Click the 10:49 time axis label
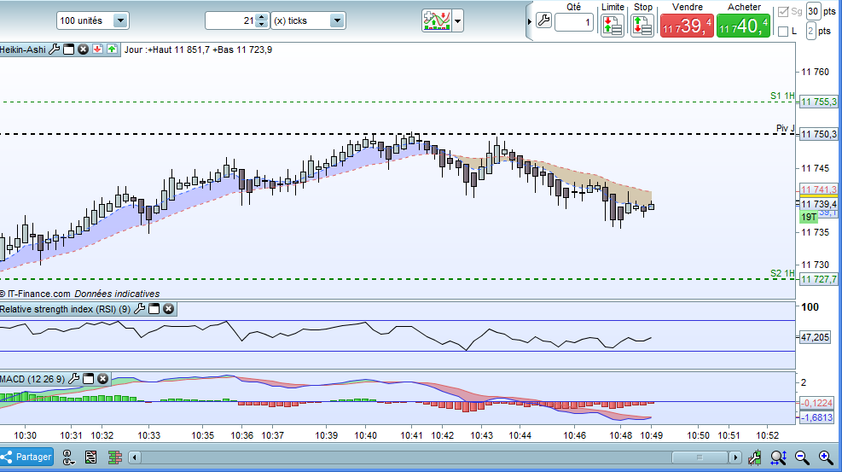This screenshot has height=472, width=842. (651, 435)
